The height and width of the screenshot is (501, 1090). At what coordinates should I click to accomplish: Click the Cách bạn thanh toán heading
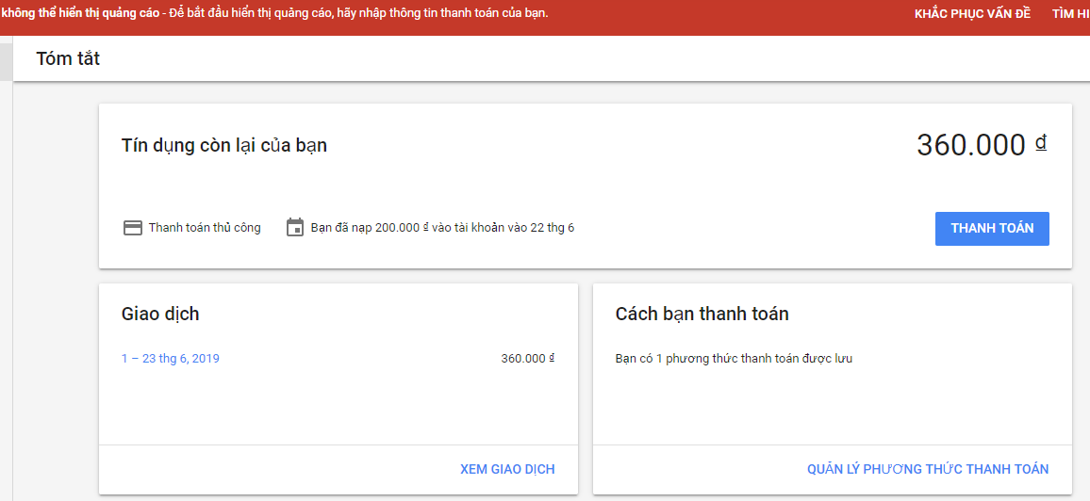click(x=702, y=315)
